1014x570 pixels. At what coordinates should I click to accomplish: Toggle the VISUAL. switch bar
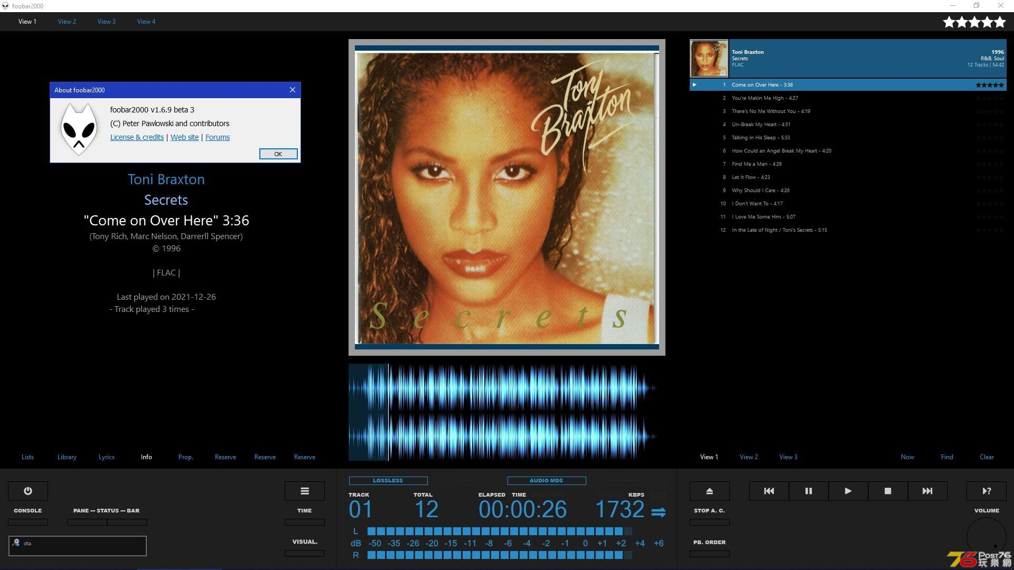(x=305, y=553)
